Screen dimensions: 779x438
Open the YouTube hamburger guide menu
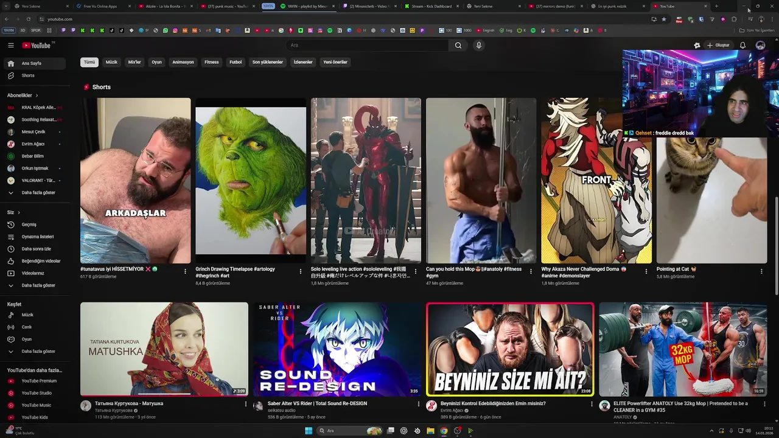point(10,45)
